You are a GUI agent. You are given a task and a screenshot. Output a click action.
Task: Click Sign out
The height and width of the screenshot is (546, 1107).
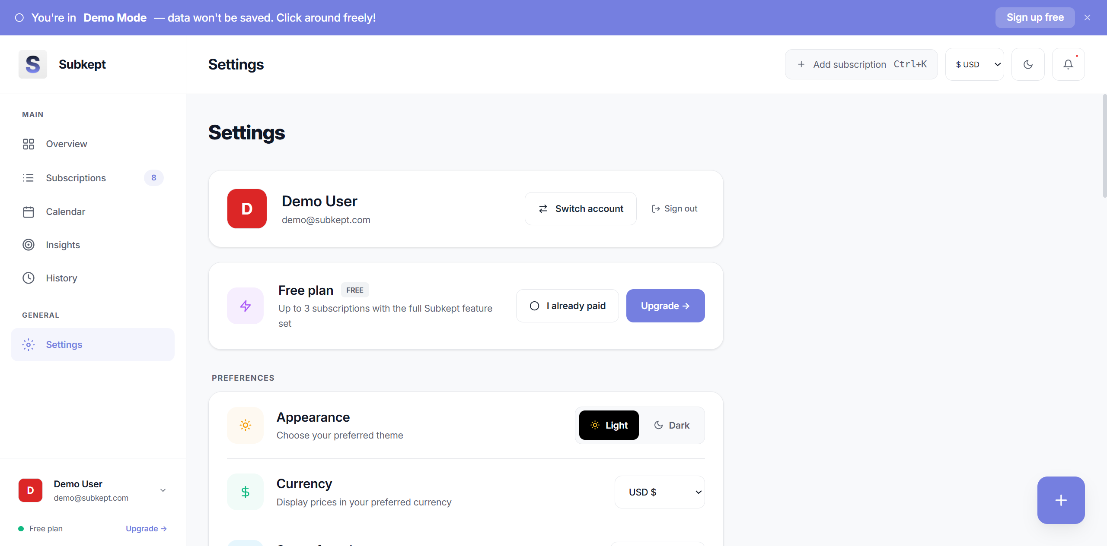click(x=674, y=209)
